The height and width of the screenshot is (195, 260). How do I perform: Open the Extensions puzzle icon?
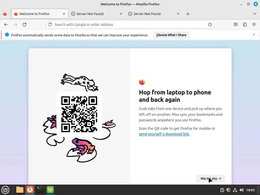click(x=245, y=25)
